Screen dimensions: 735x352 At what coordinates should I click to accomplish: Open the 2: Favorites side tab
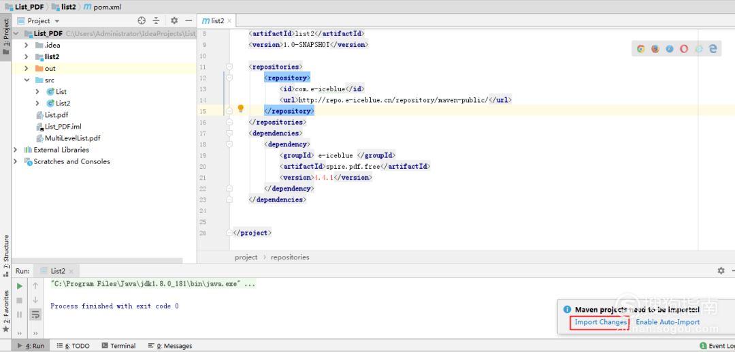pos(5,311)
